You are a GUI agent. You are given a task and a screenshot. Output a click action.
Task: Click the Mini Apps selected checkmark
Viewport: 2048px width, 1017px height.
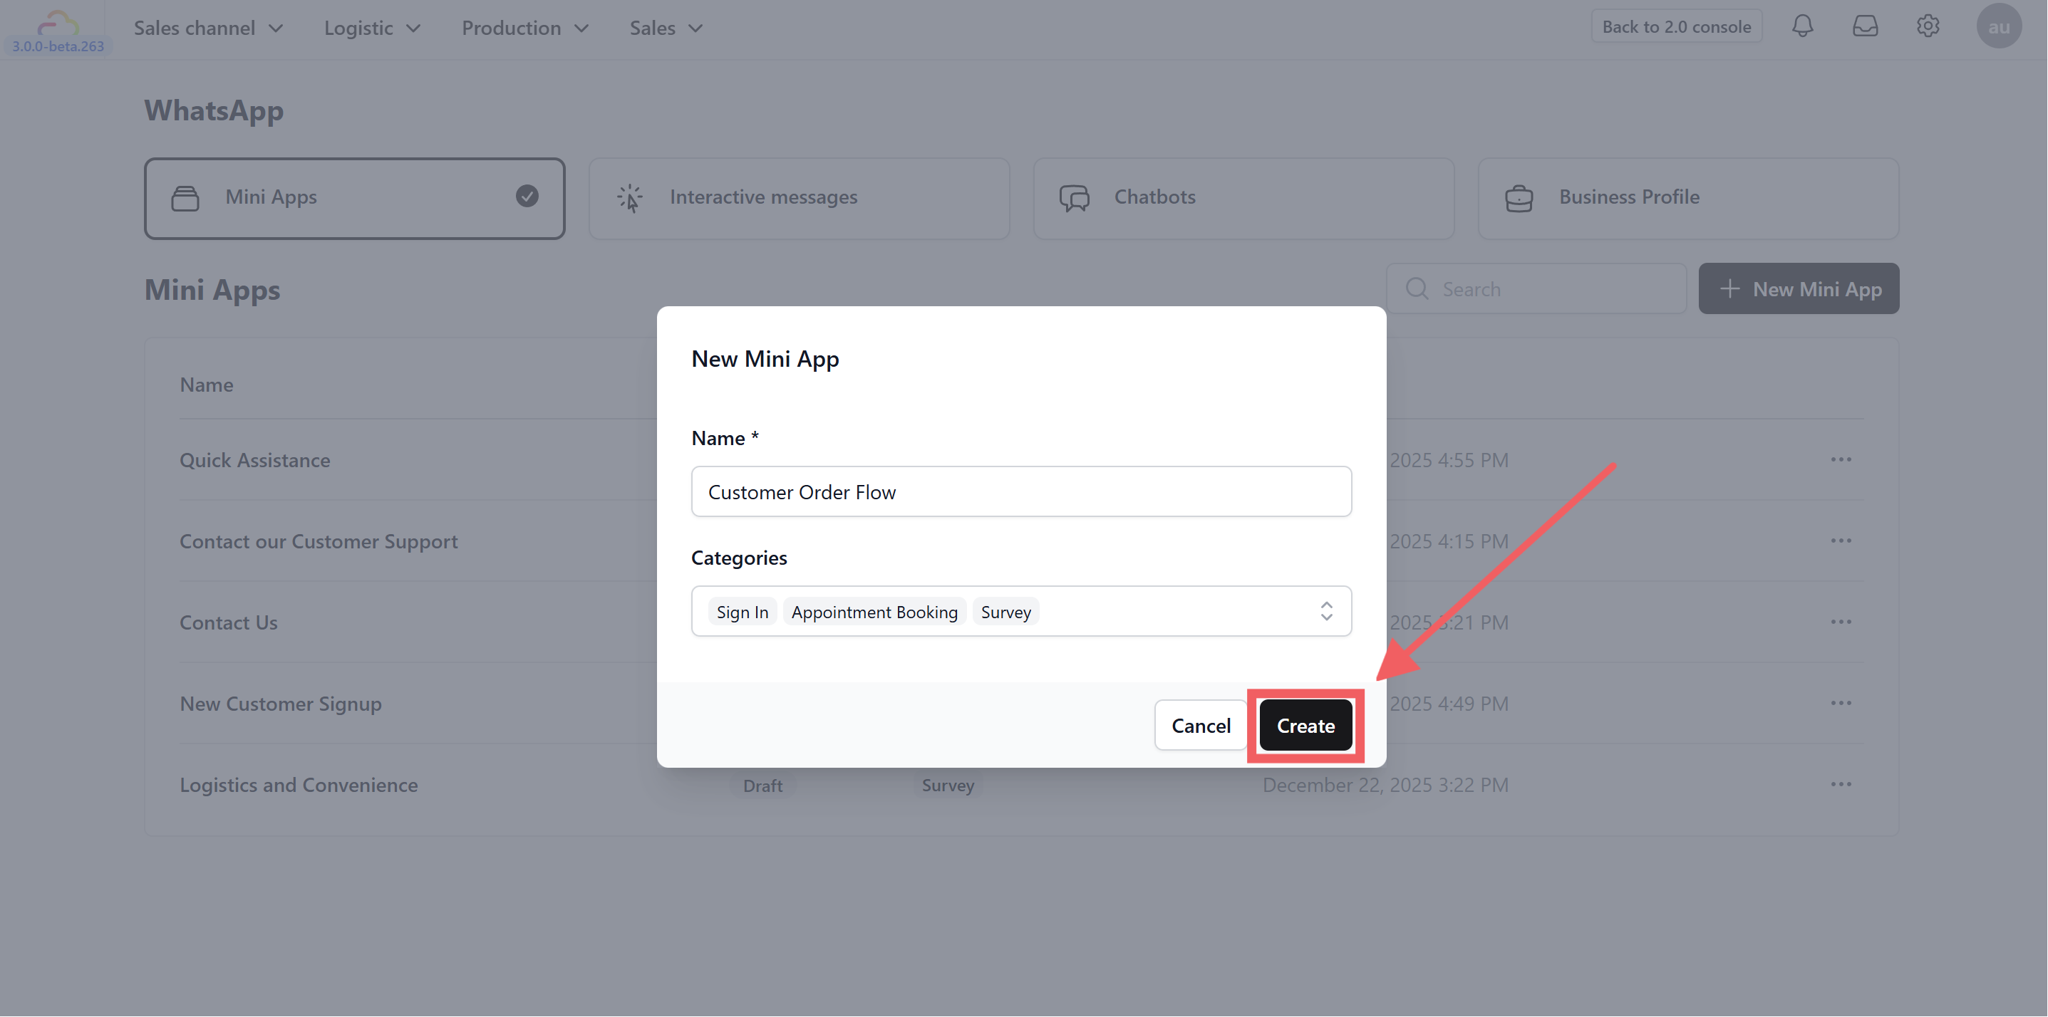527,197
